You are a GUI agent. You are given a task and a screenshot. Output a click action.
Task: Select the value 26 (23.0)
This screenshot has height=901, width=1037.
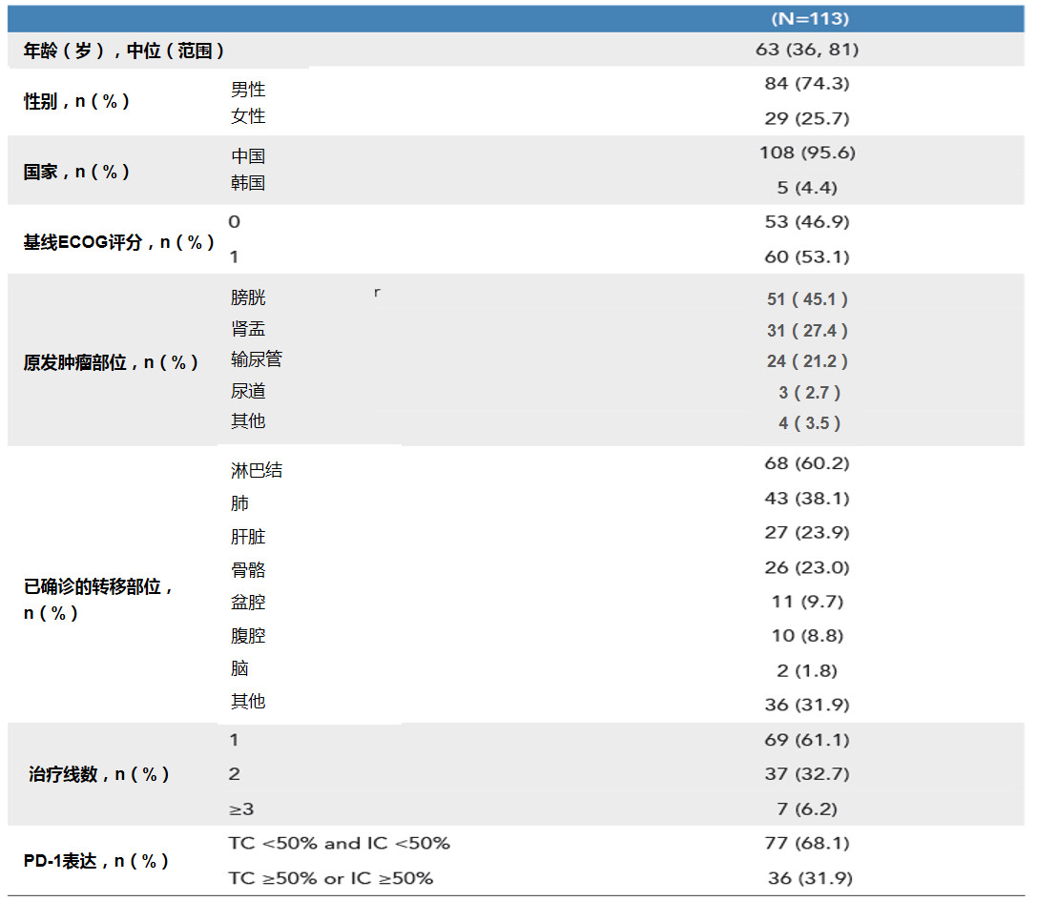coord(807,568)
